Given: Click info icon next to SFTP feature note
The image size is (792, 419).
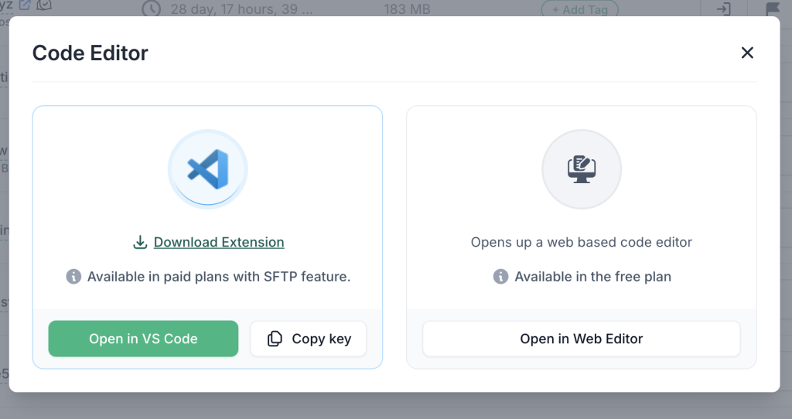Looking at the screenshot, I should (73, 277).
